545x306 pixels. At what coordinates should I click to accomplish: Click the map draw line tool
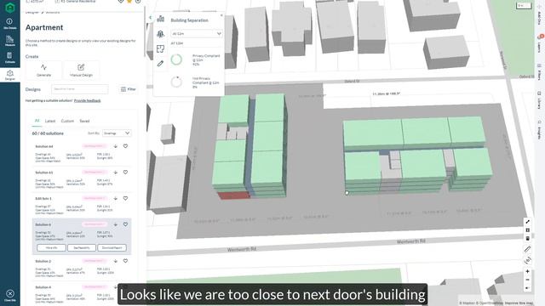coord(527,222)
